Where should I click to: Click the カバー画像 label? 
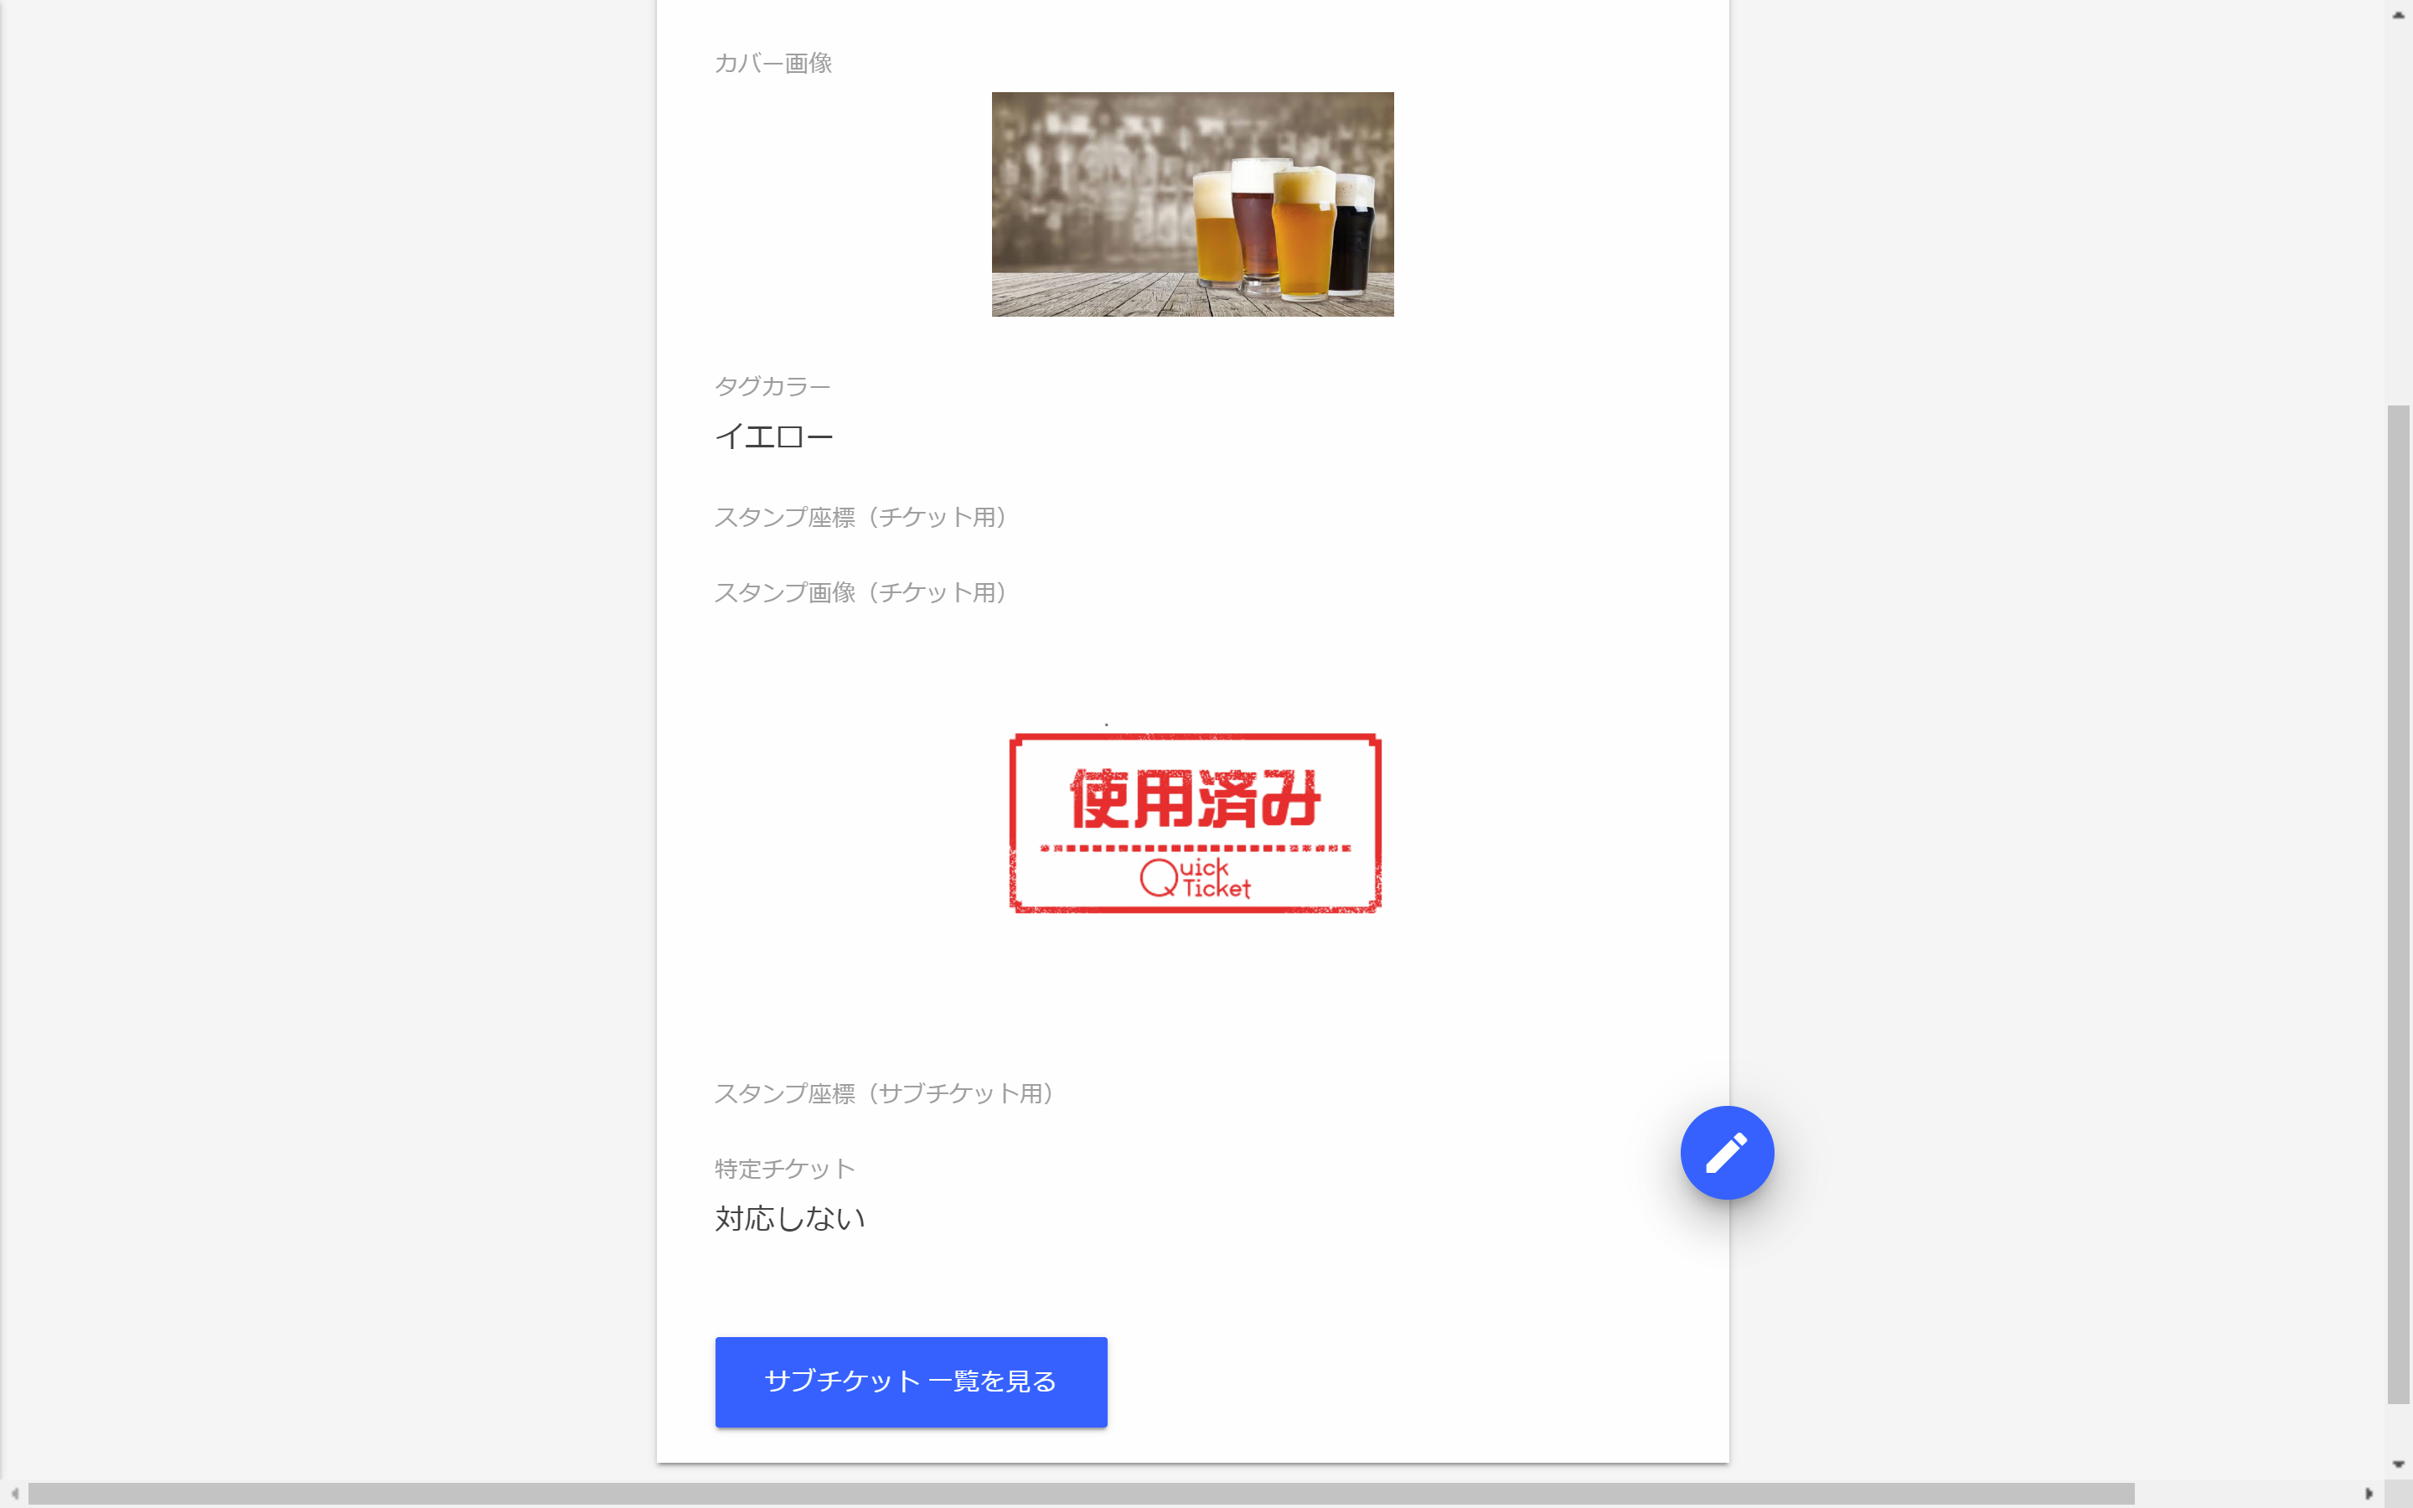pos(772,63)
